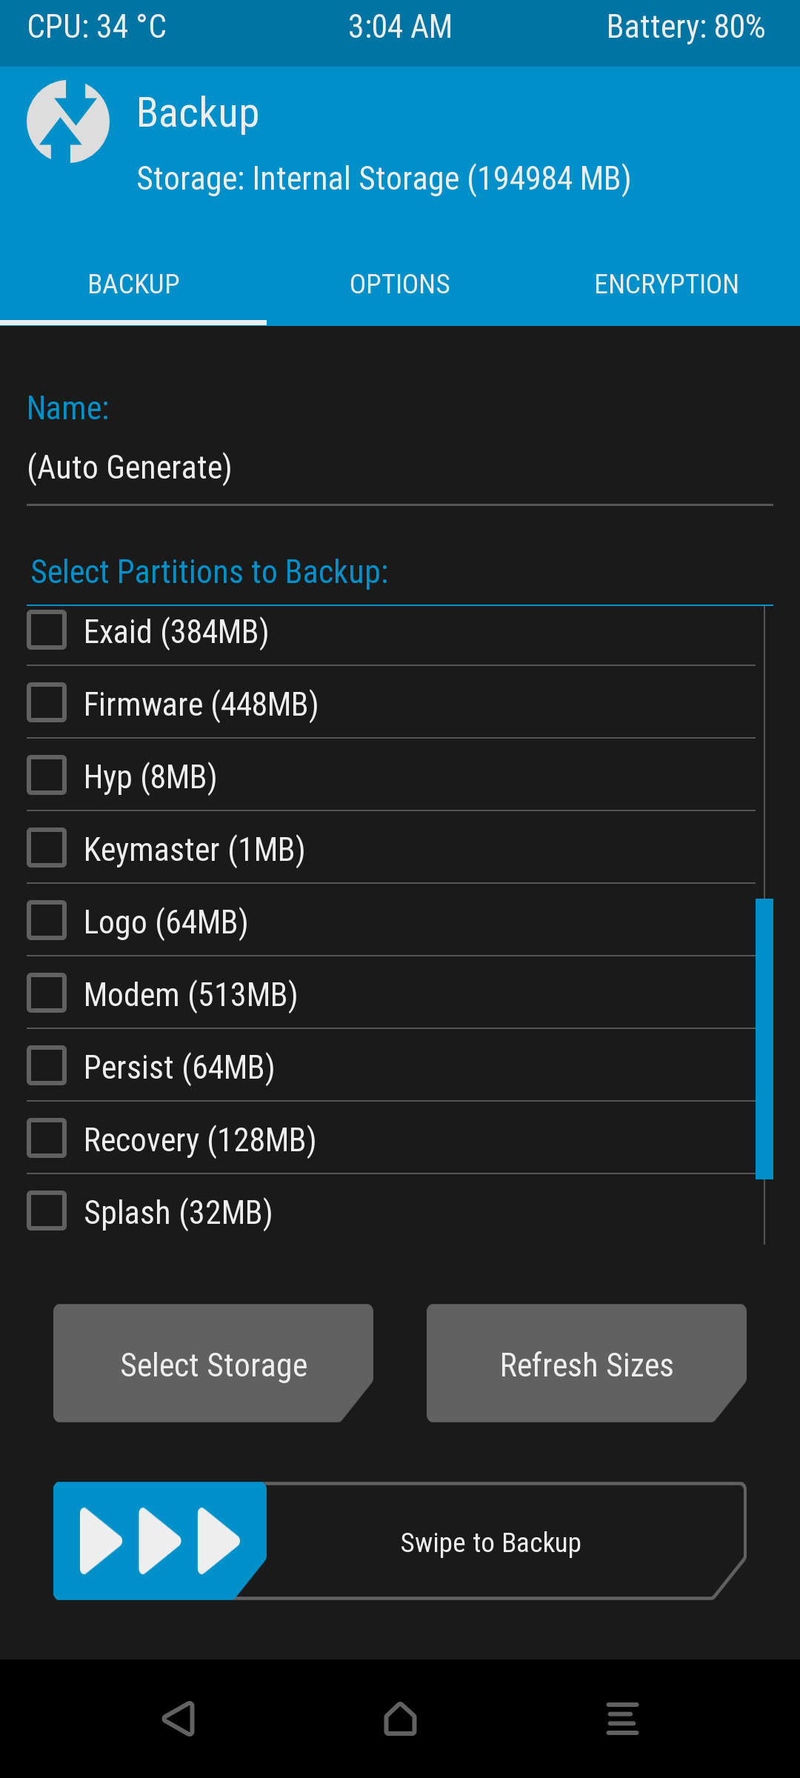Open the ENCRYPTION tab
The height and width of the screenshot is (1778, 800).
tap(667, 284)
